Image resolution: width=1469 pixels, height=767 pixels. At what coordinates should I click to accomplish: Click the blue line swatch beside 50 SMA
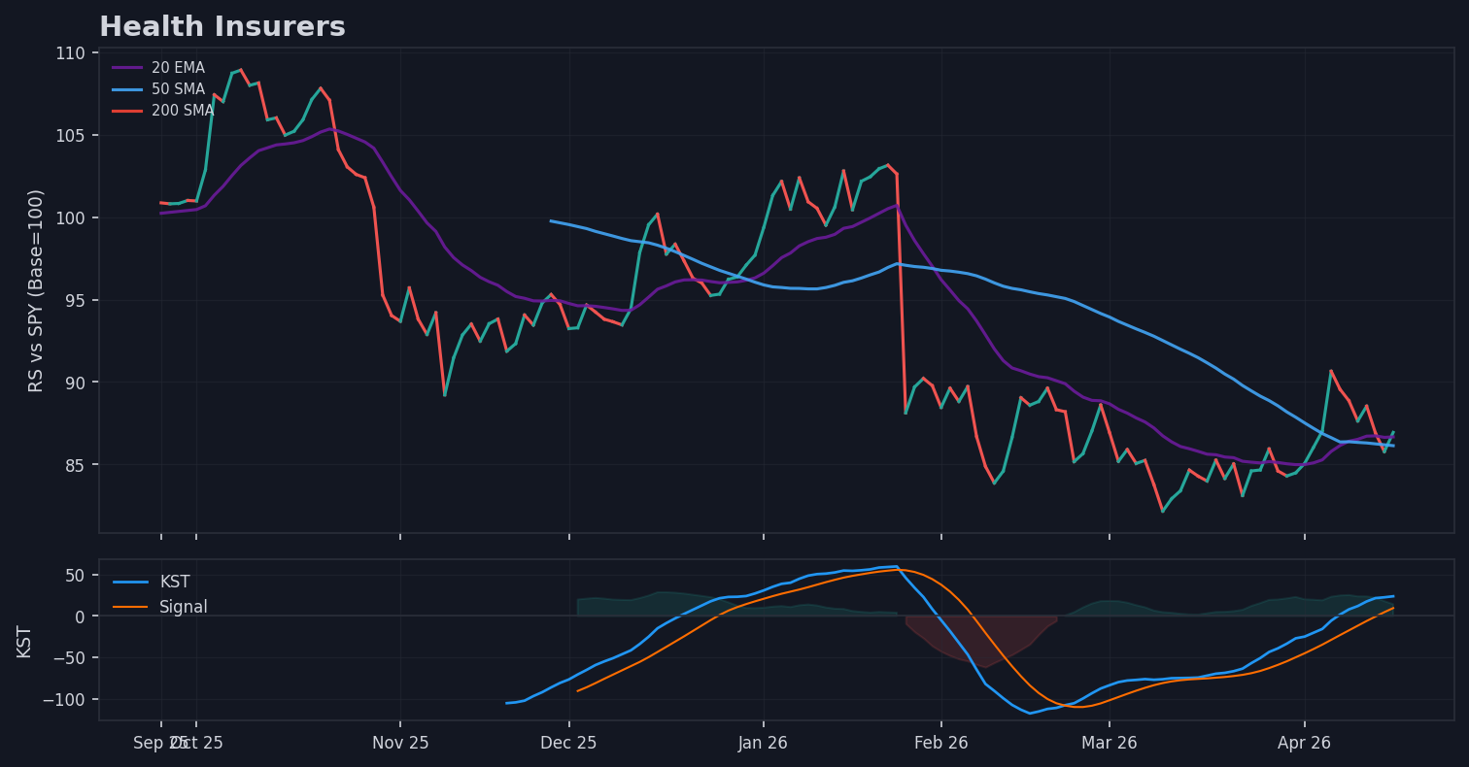click(x=127, y=89)
